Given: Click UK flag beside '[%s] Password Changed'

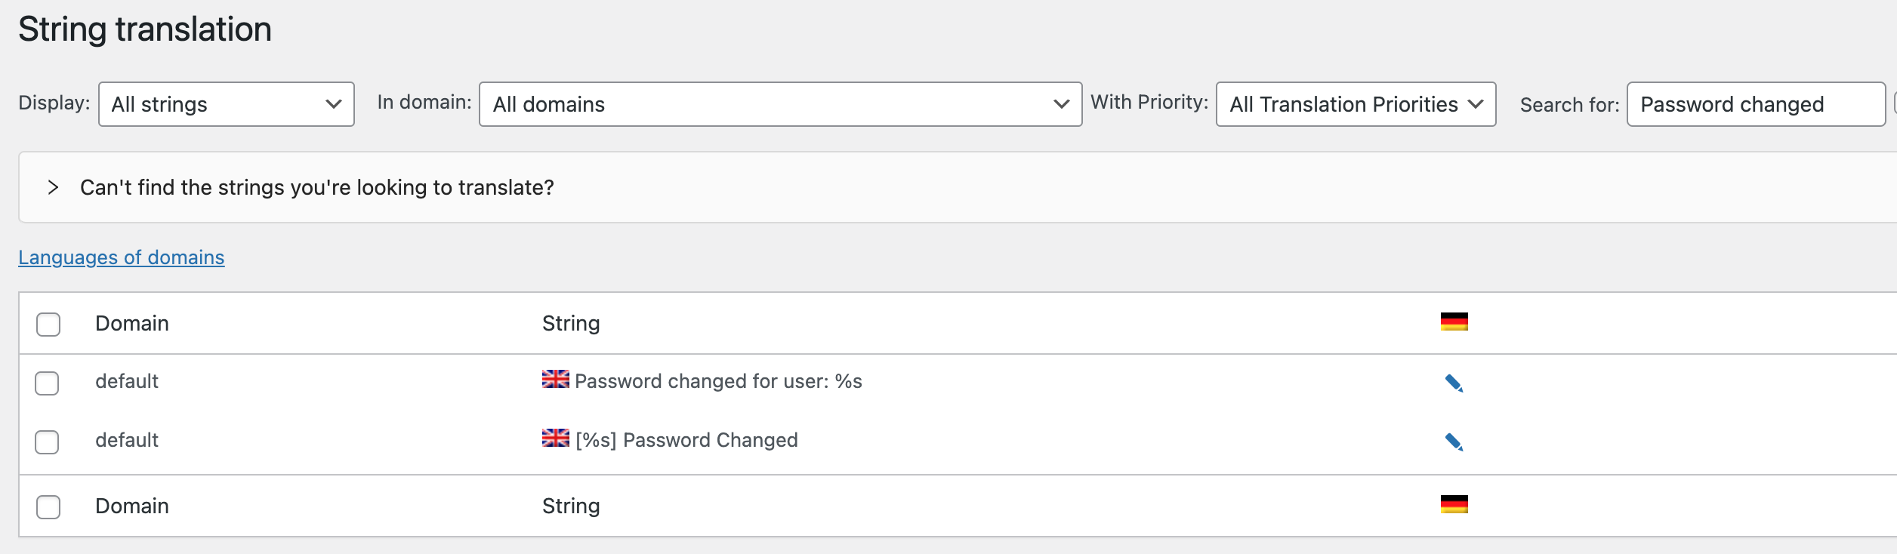Looking at the screenshot, I should pos(555,438).
